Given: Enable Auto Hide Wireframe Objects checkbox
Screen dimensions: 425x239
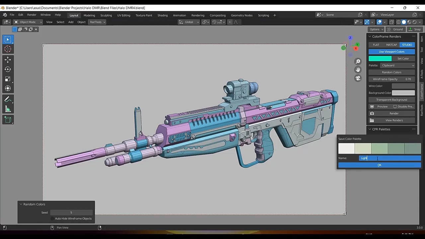Looking at the screenshot, I should (52, 218).
